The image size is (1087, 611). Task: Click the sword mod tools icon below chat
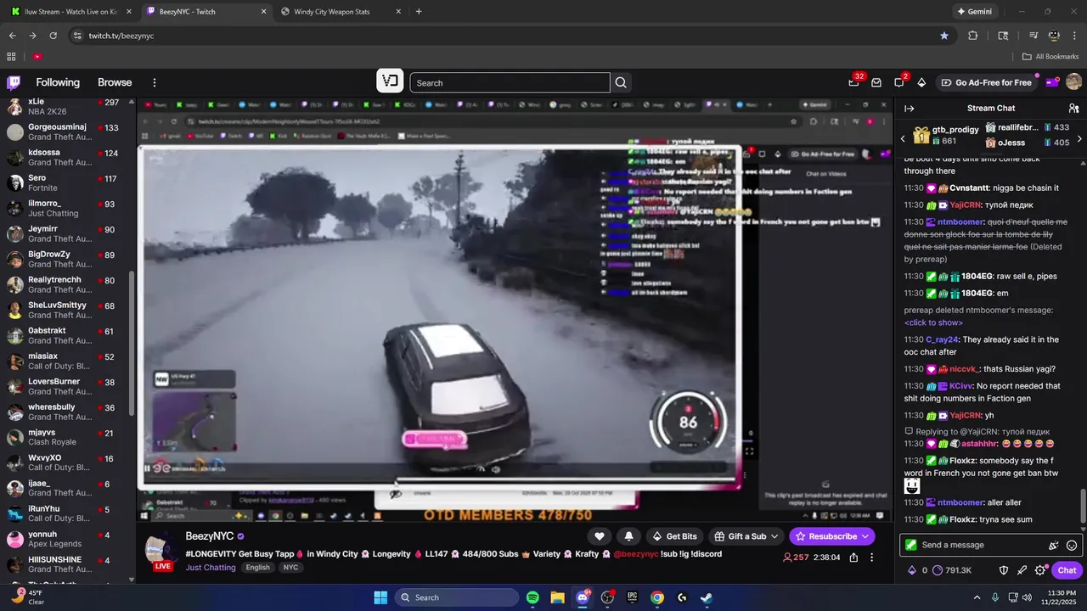point(1022,570)
